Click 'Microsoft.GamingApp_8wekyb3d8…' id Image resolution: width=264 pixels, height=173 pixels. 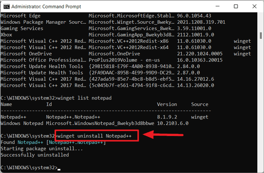pyautogui.click(x=131, y=35)
